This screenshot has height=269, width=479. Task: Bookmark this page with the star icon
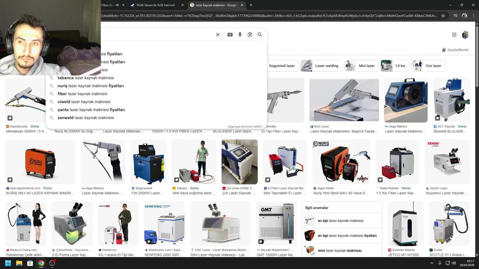click(x=443, y=16)
